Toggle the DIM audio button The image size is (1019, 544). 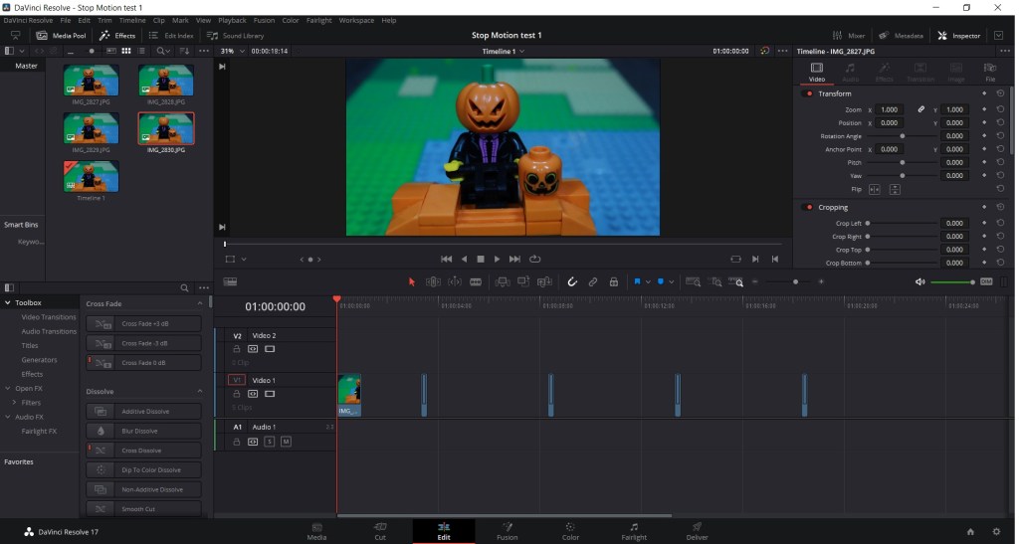(x=986, y=281)
